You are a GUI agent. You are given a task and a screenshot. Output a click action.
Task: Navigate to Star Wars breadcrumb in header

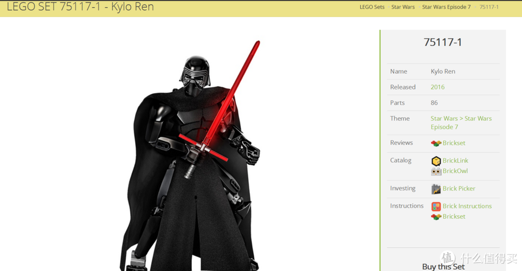coord(403,7)
